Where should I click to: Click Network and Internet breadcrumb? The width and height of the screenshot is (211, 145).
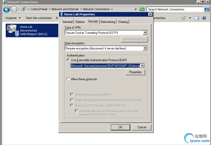tap(65, 9)
